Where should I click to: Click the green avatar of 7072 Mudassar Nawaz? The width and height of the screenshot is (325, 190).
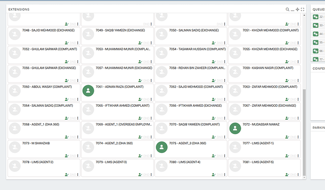[235, 128]
